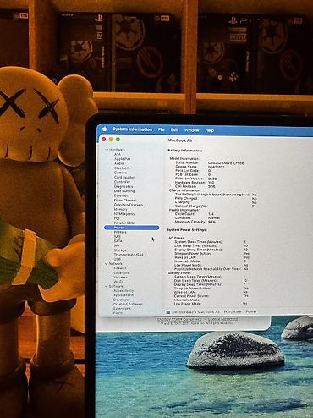Viewport: 313px width, 418px height.
Task: Select Controller in the sidebar
Action: point(122,182)
